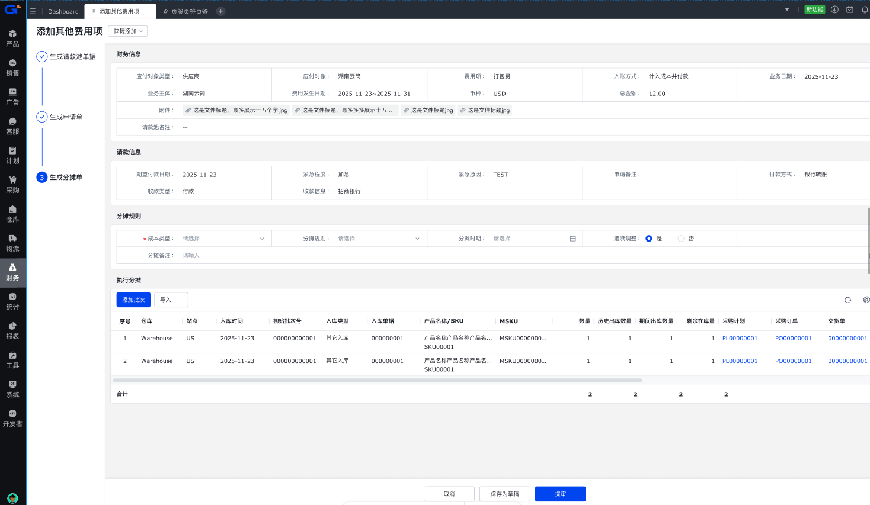Click the download icon in top bar

[x=834, y=9]
